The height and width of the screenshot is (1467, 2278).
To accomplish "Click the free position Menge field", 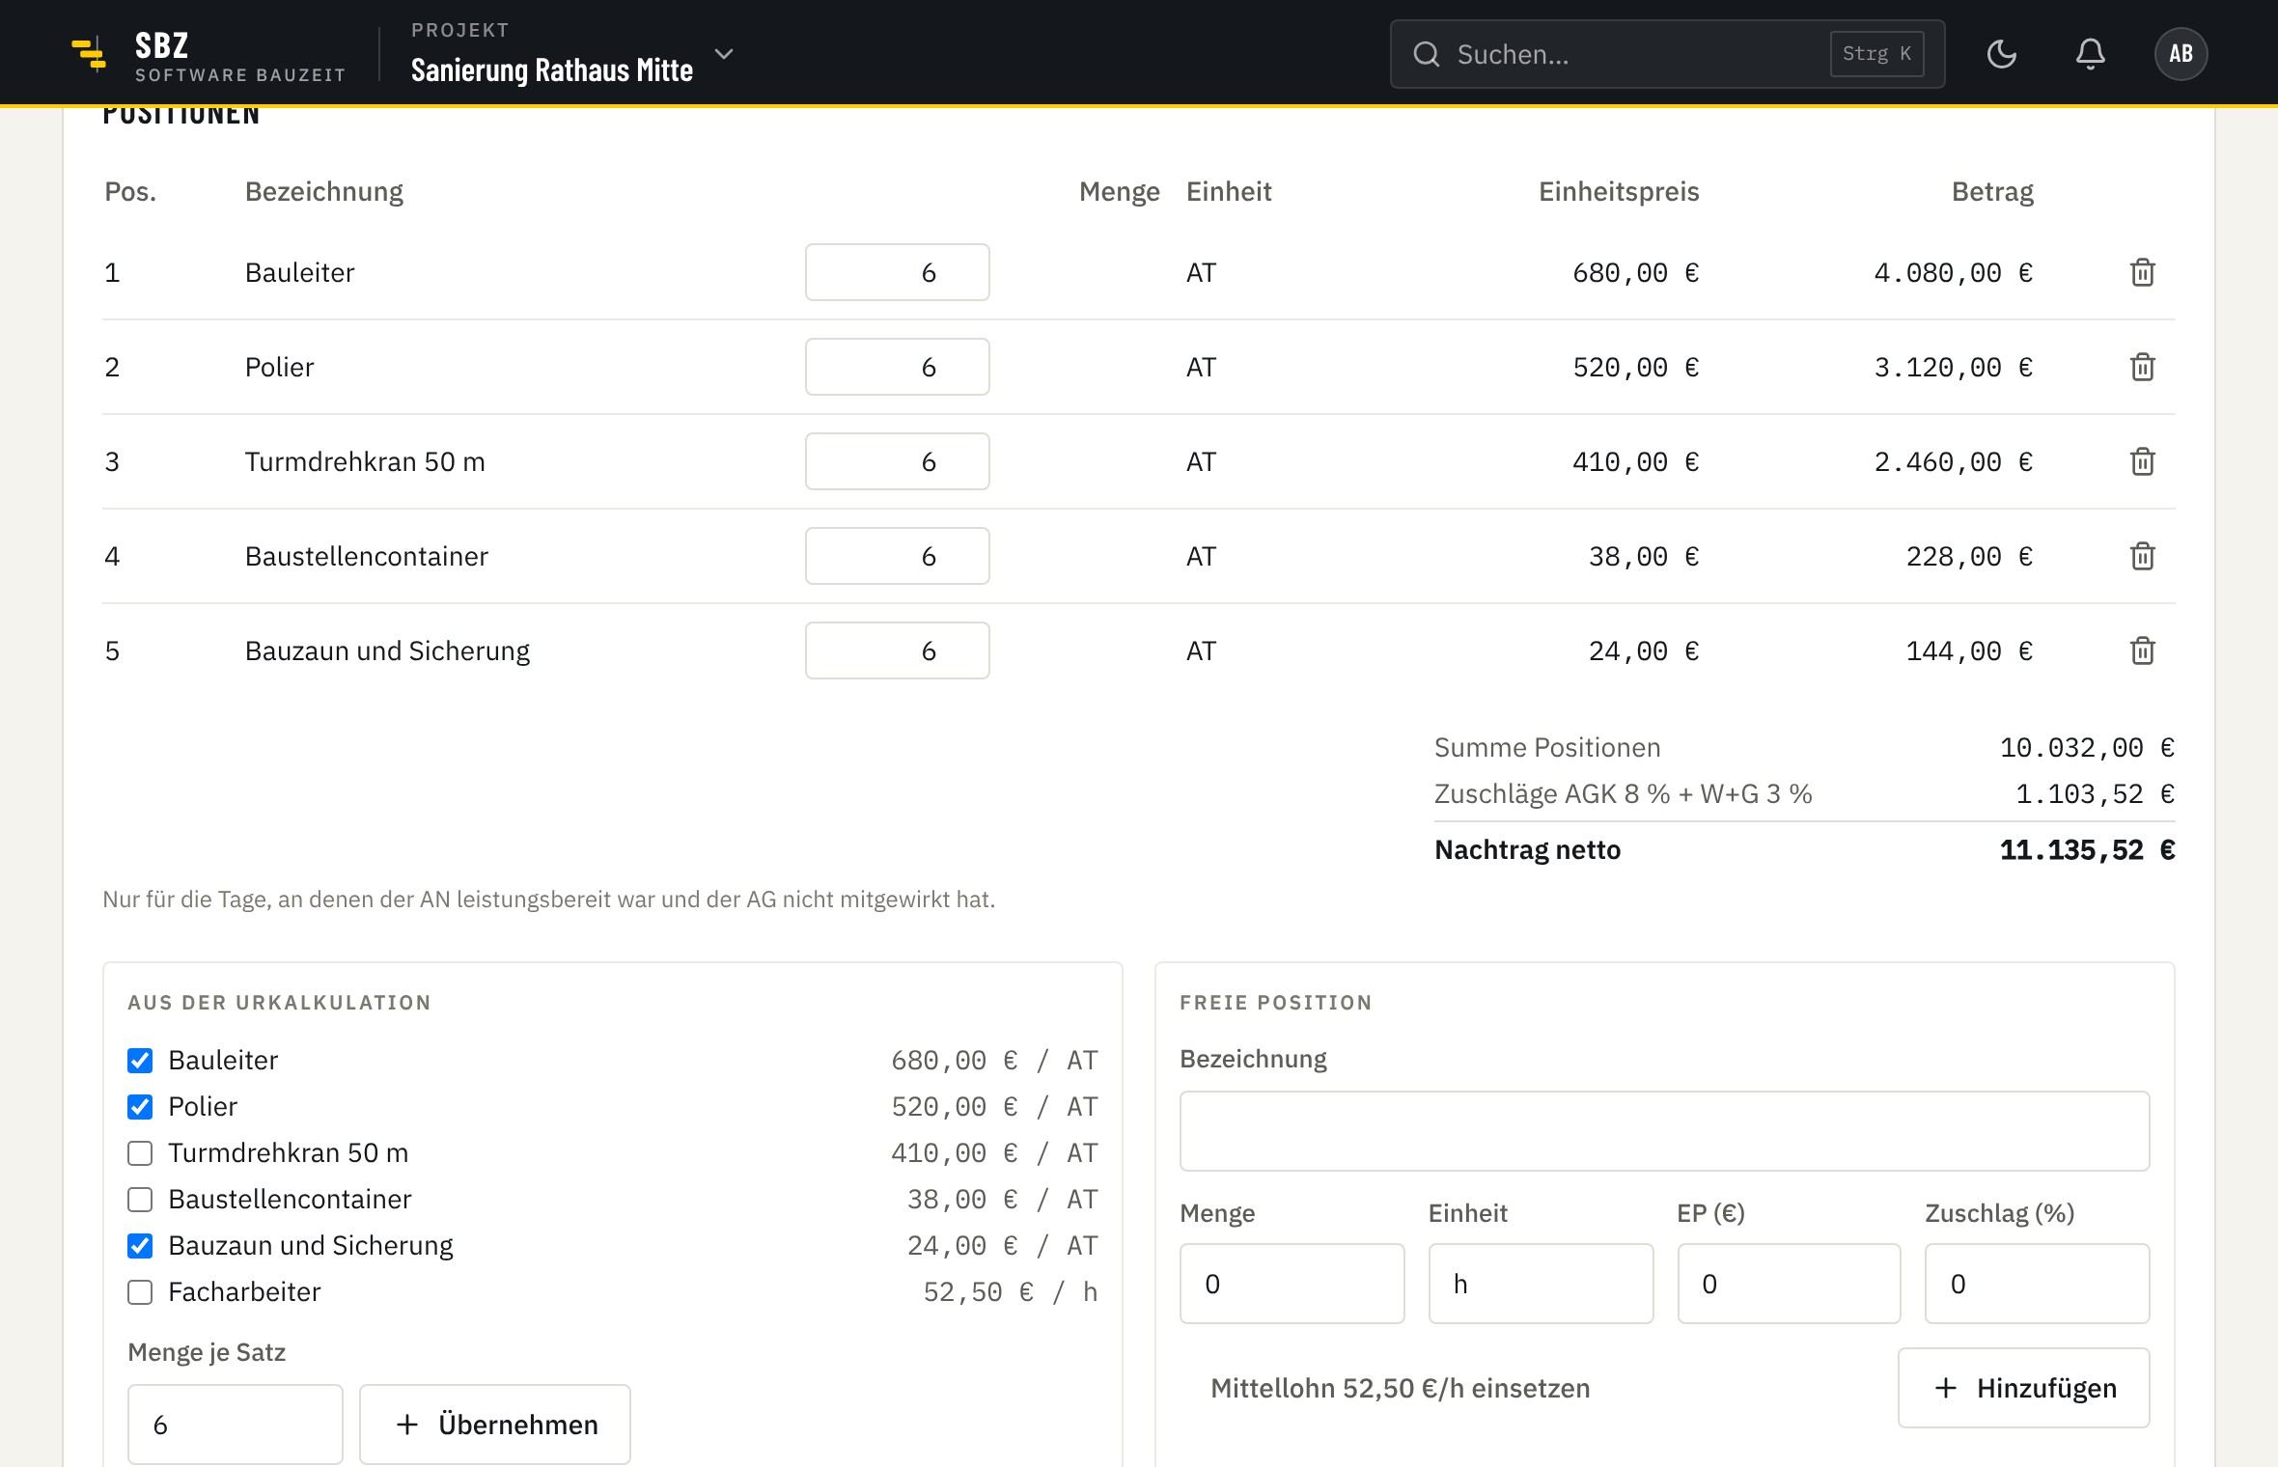I will [1292, 1284].
